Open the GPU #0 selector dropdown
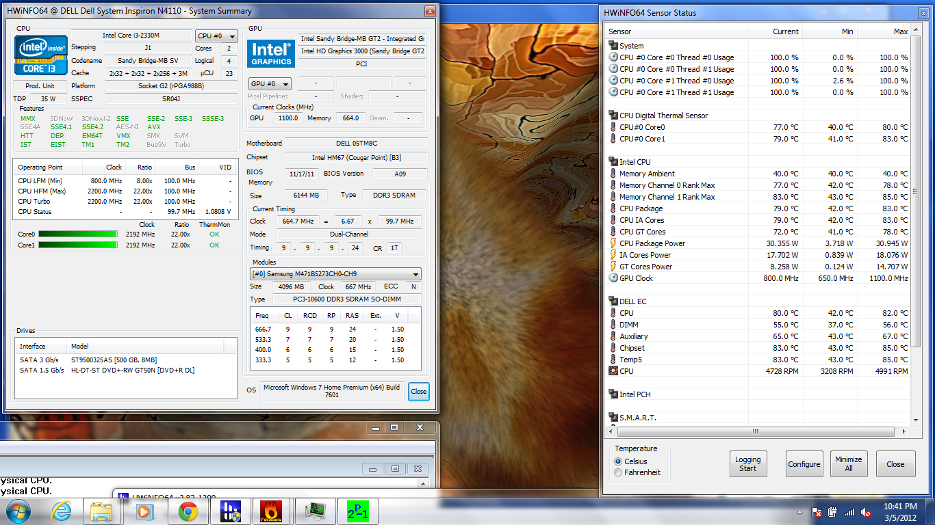 (270, 83)
